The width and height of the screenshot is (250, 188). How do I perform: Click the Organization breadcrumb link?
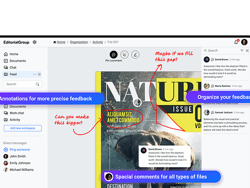79,42
